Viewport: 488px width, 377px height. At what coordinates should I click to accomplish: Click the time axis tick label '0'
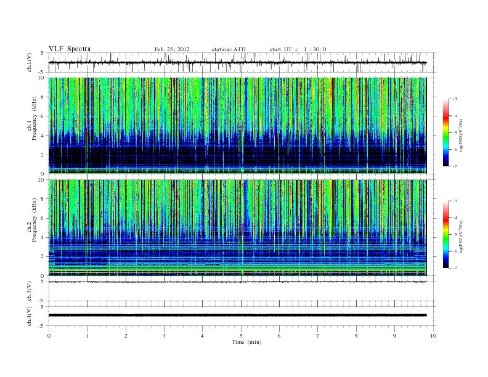pyautogui.click(x=49, y=336)
